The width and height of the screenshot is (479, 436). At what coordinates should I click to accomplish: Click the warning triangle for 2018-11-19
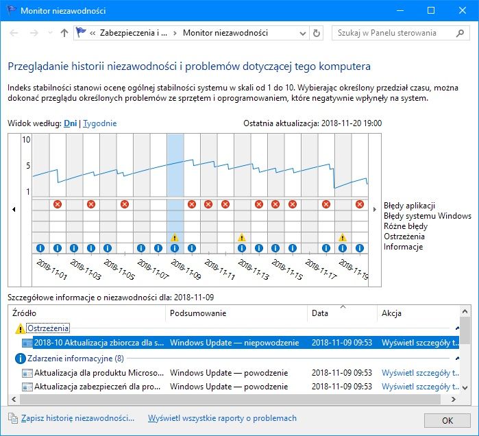point(343,237)
